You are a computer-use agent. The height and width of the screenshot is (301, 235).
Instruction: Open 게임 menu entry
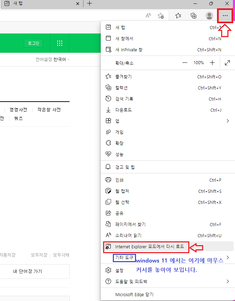167,132
